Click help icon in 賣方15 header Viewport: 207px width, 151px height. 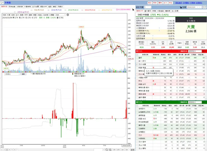click(179, 102)
